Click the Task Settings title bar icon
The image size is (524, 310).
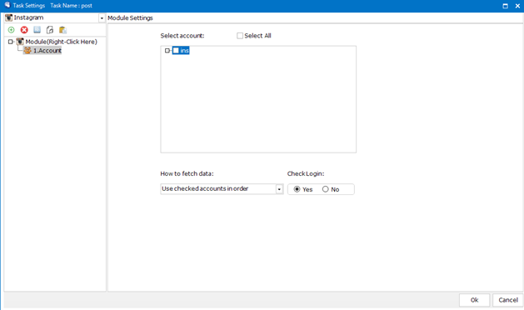click(7, 5)
